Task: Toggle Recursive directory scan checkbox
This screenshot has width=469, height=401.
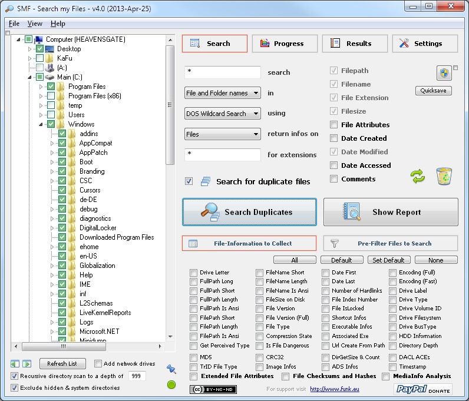Action: coord(14,376)
